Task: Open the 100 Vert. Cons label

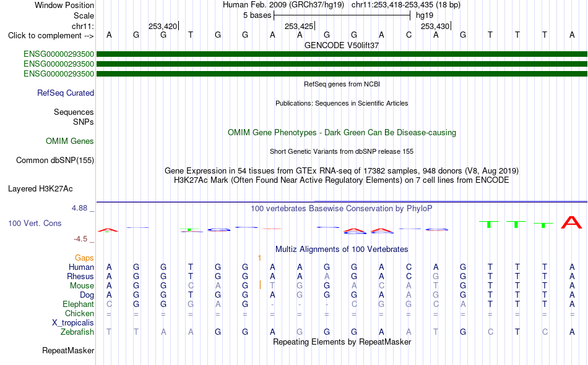Action: click(35, 223)
